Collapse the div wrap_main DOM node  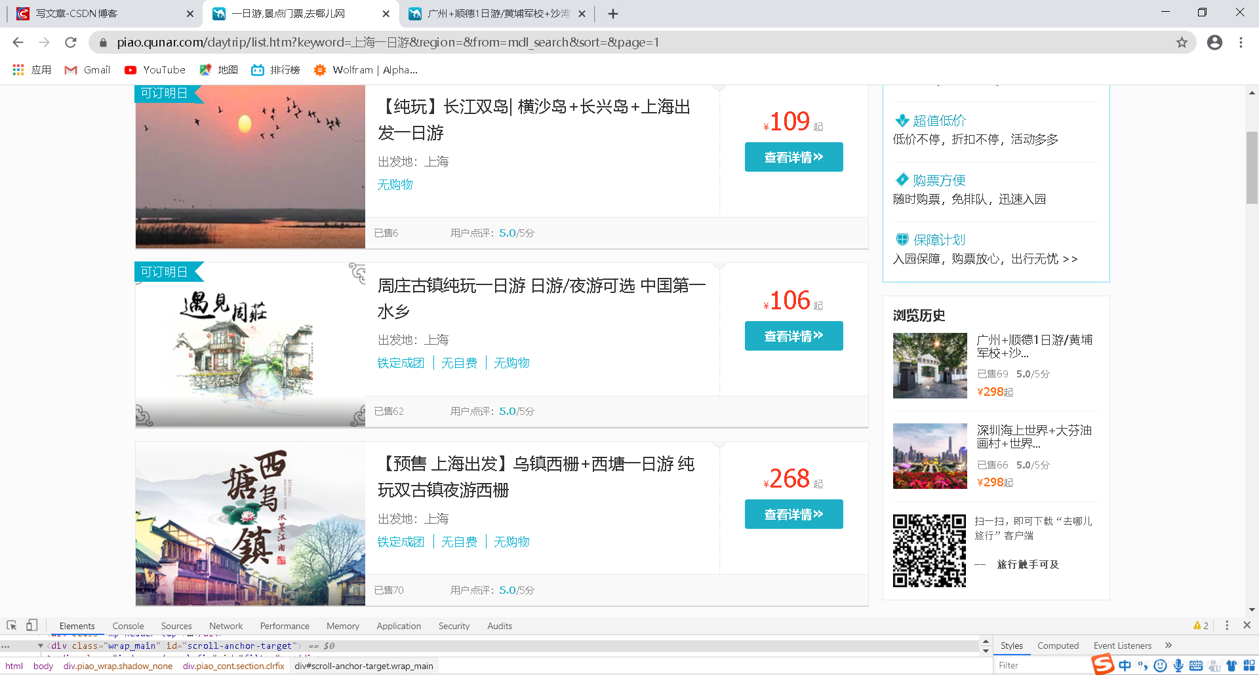point(41,646)
